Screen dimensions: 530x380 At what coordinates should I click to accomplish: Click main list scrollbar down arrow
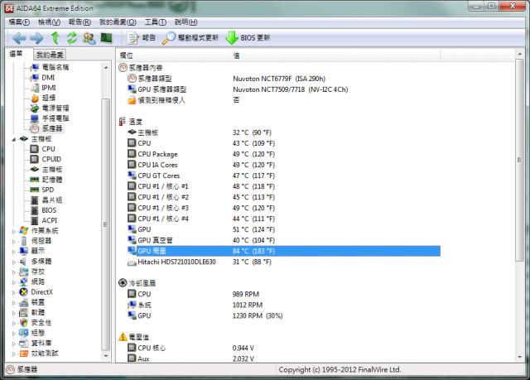pos(519,358)
